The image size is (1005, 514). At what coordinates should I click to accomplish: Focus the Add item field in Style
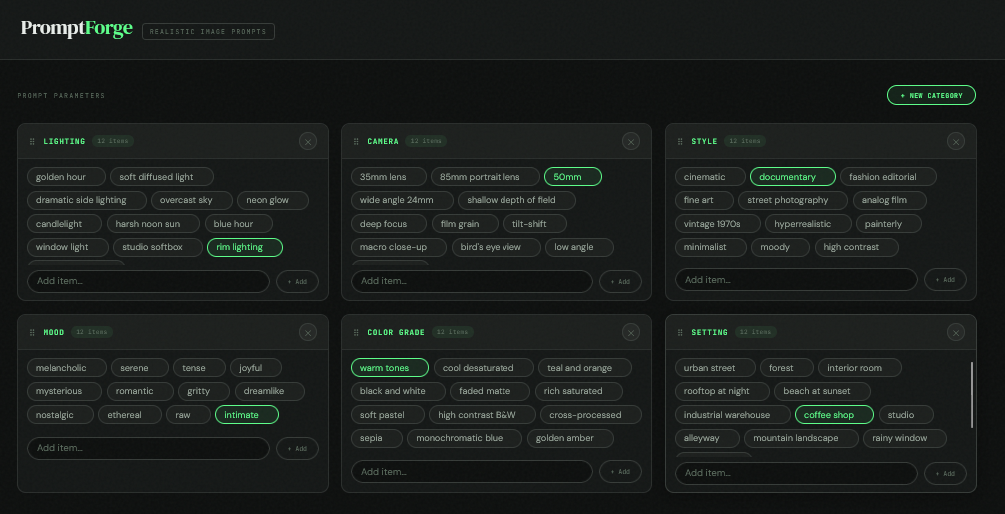796,279
